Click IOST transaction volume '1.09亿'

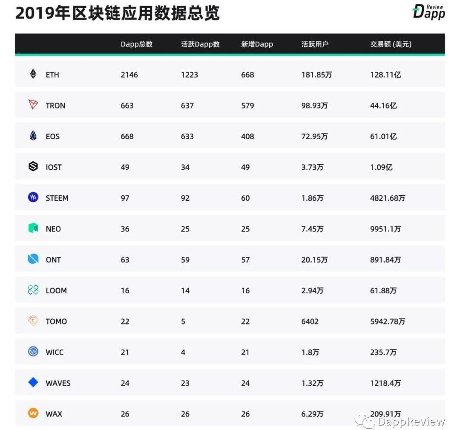(x=381, y=167)
